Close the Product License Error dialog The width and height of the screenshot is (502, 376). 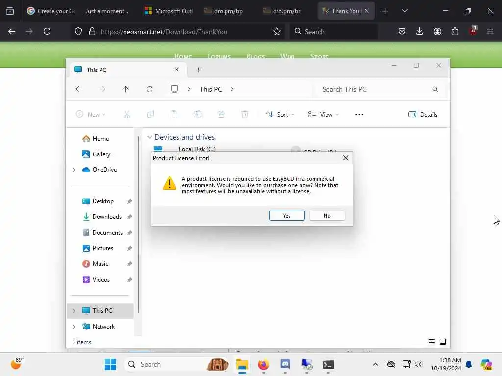[x=346, y=158]
